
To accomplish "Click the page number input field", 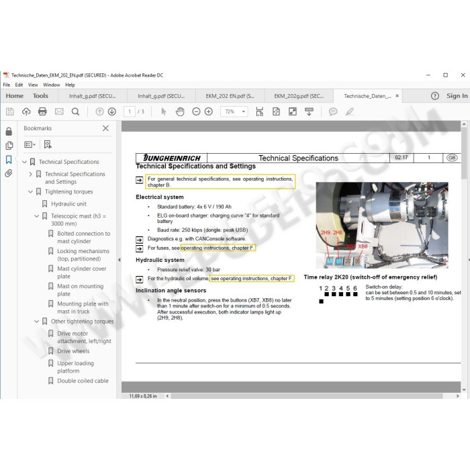I will [130, 112].
